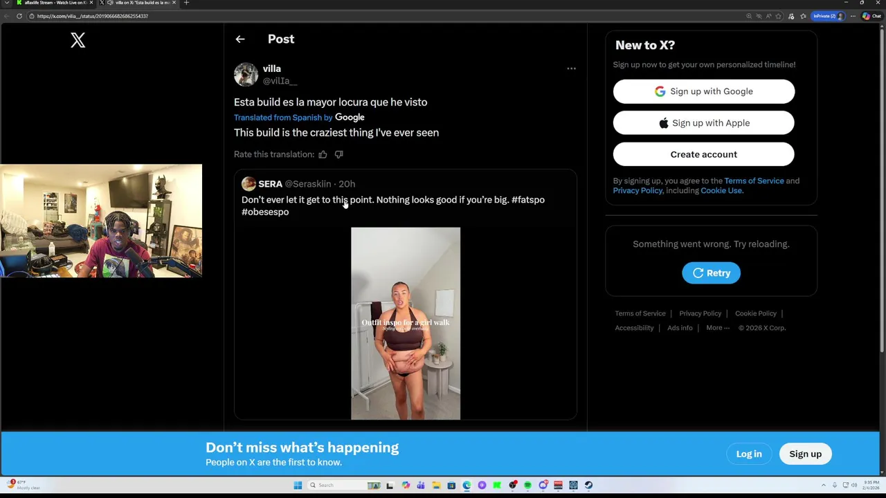Show hidden system tray icons
The image size is (886, 498).
(x=824, y=486)
